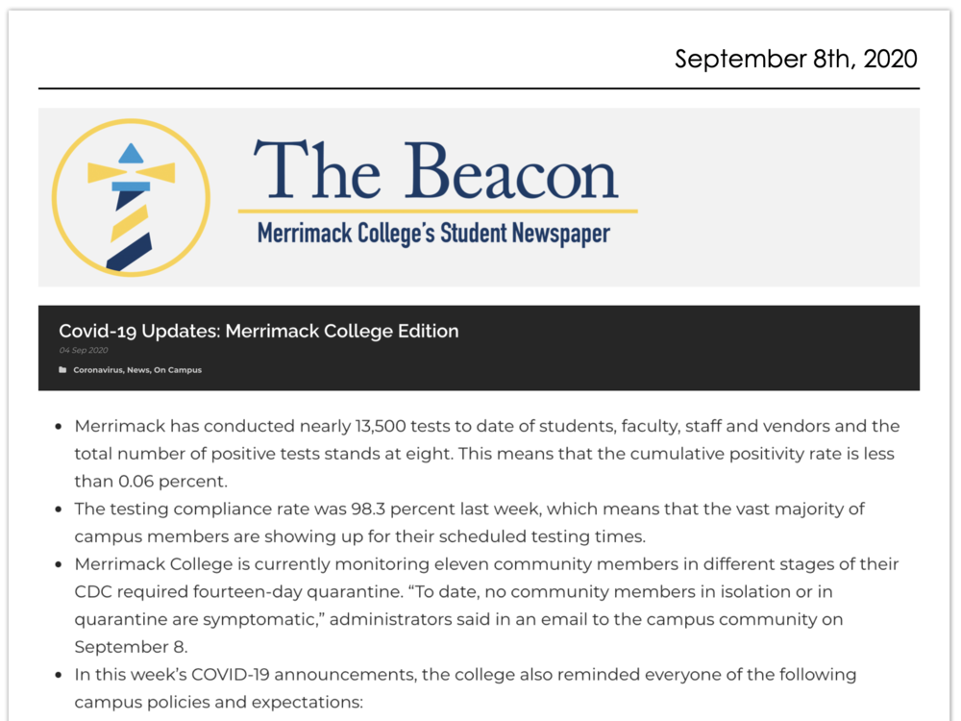The image size is (961, 721).
Task: Click the testing compliance rate bullet paragraph
Action: [469, 522]
